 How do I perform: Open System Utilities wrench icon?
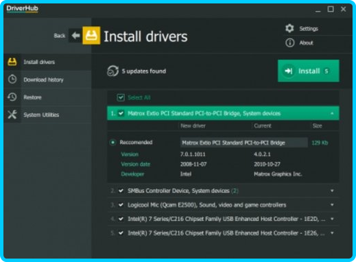click(12, 115)
